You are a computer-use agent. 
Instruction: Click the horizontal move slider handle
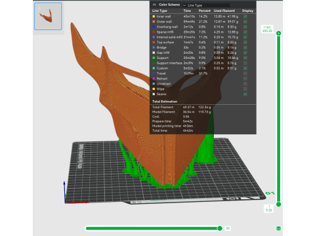click(220, 228)
